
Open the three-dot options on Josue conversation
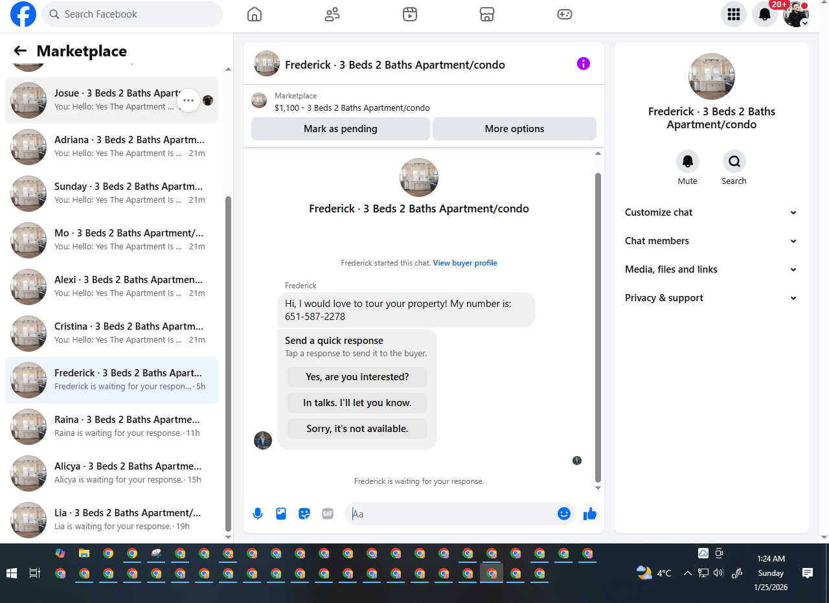(x=188, y=100)
